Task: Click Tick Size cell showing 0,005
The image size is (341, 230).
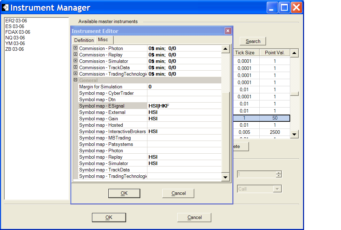Action: (247, 132)
